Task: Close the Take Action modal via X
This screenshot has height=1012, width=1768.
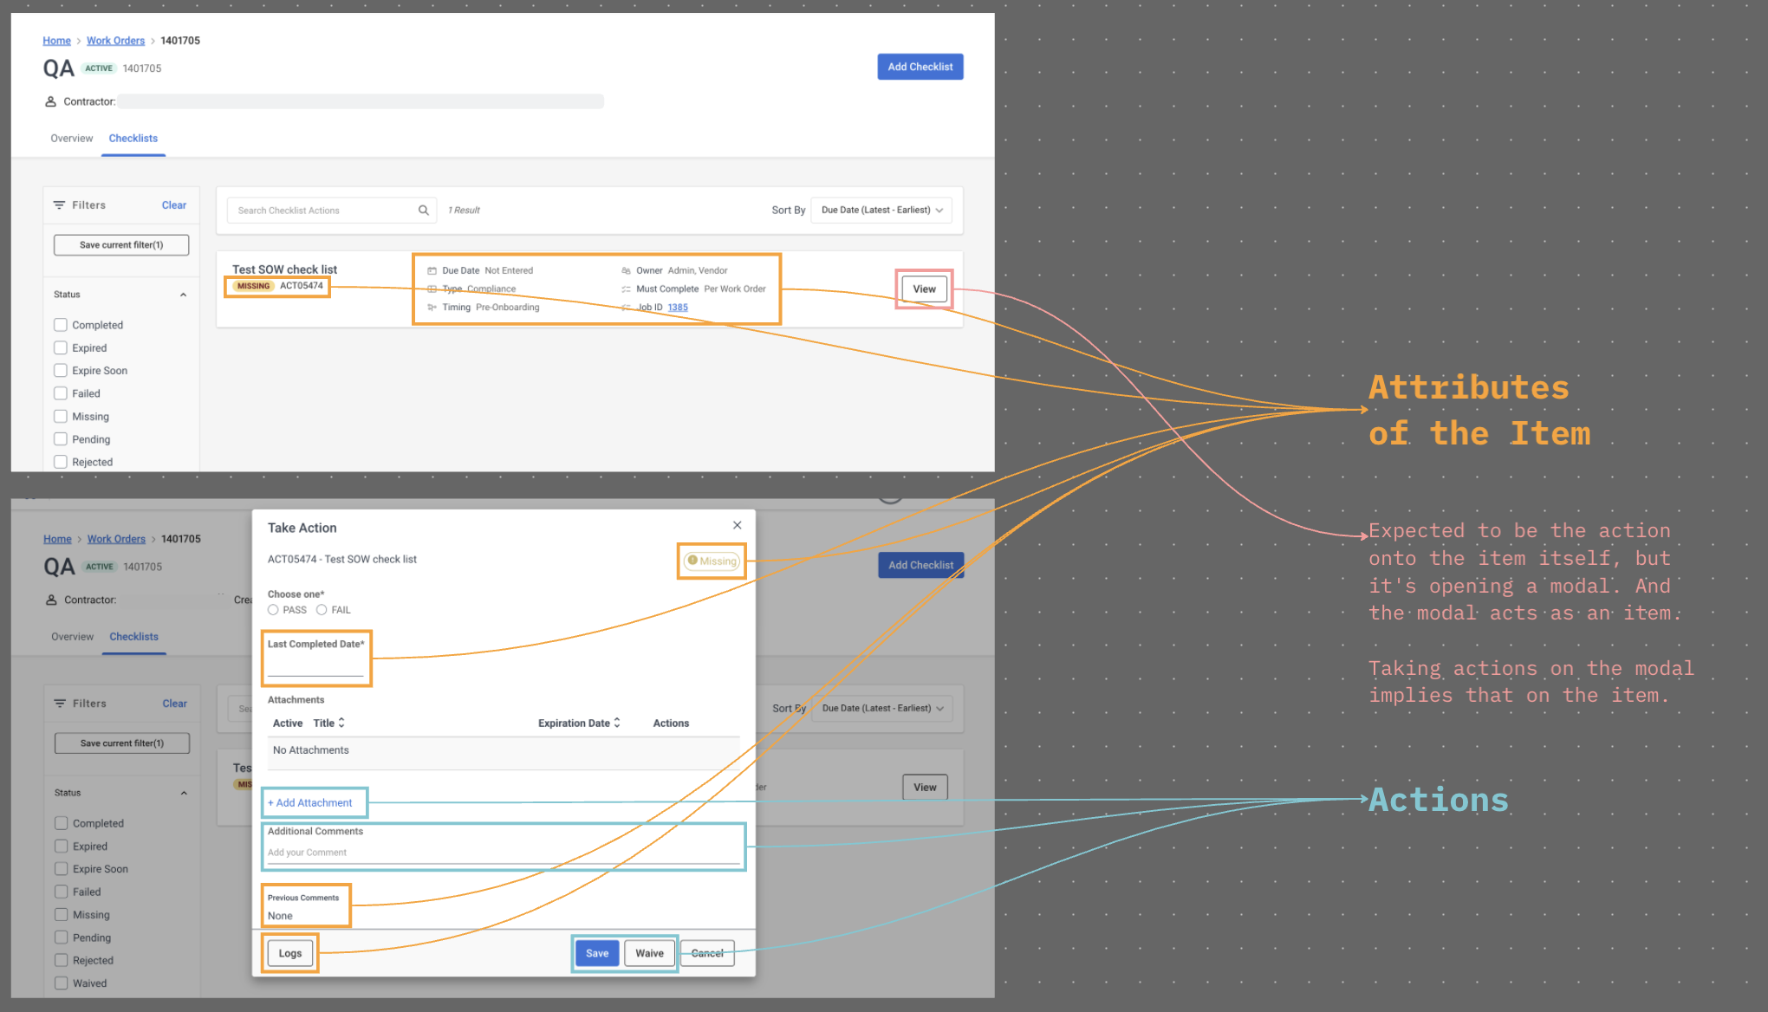Action: (737, 525)
